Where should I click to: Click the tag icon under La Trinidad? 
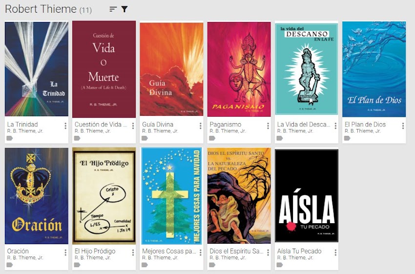[10, 138]
